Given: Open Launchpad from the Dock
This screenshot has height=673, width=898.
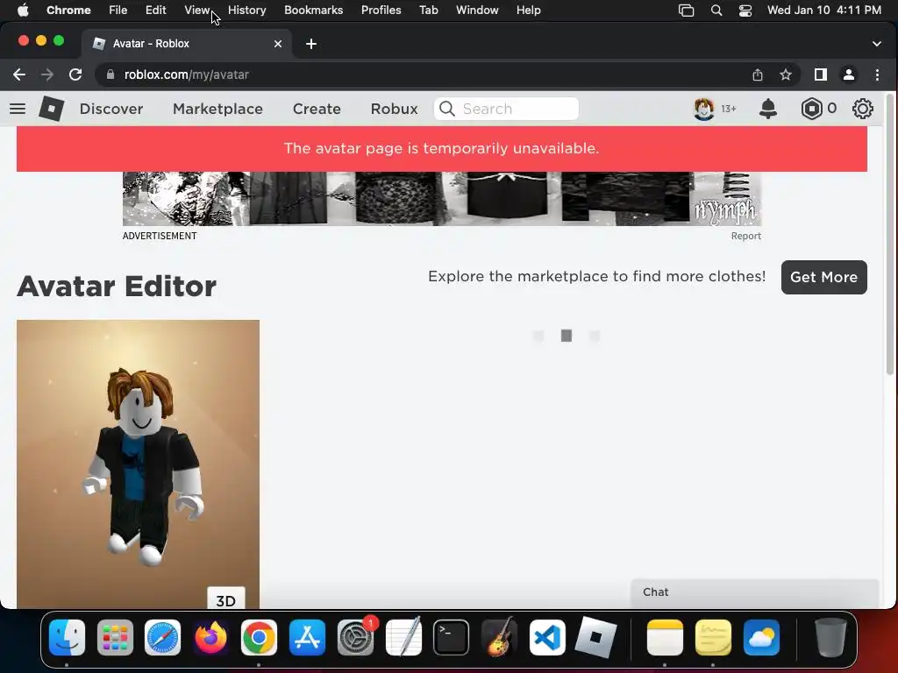Looking at the screenshot, I should [x=115, y=638].
